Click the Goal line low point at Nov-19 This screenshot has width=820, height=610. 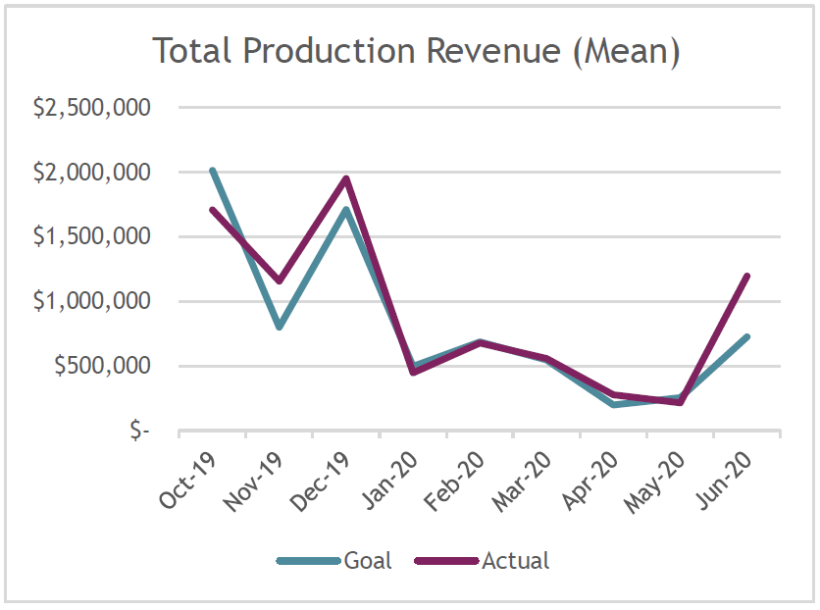(x=280, y=328)
